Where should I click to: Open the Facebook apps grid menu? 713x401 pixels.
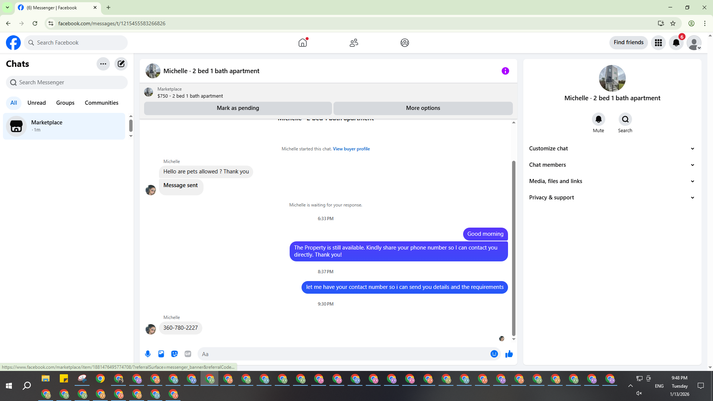coord(658,43)
